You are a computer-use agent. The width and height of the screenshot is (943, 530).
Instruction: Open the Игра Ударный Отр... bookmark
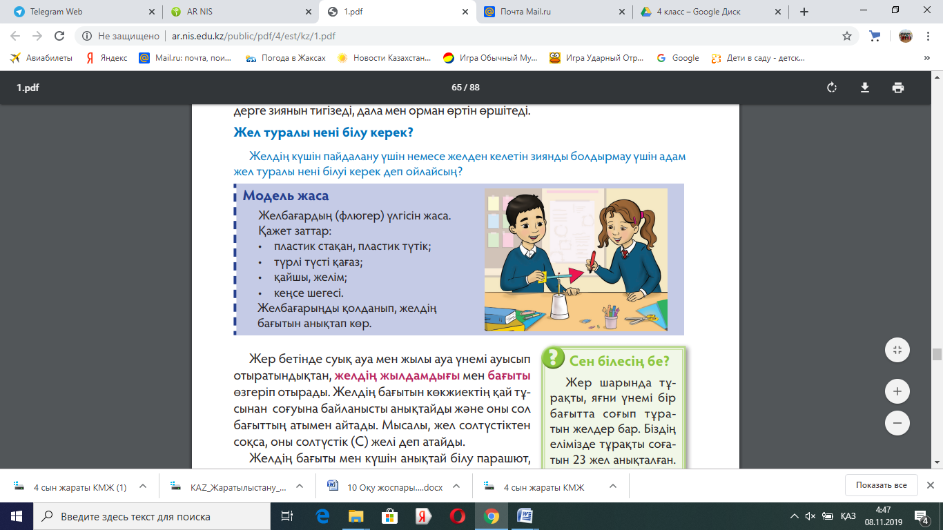click(x=597, y=58)
